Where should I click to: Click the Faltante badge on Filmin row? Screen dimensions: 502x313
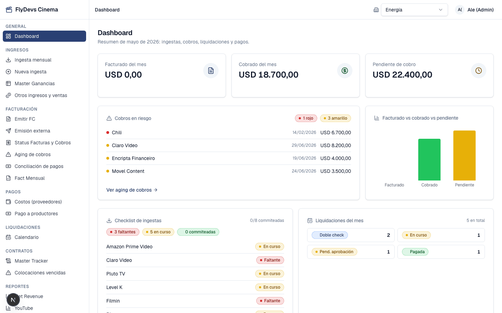coord(270,301)
